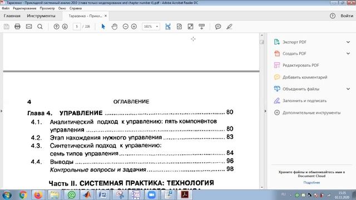The height and width of the screenshot is (200, 356).
Task: Open Google Chrome from taskbar
Action: 23,195
